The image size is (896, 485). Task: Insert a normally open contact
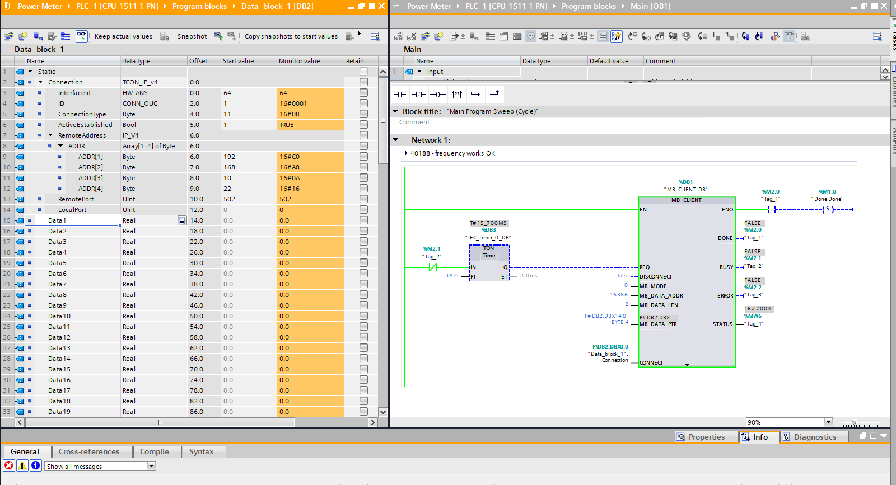(400, 95)
